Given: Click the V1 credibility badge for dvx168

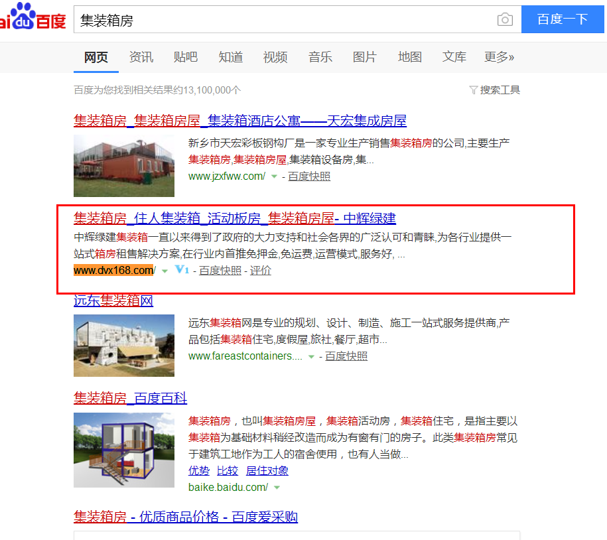Looking at the screenshot, I should (x=182, y=269).
